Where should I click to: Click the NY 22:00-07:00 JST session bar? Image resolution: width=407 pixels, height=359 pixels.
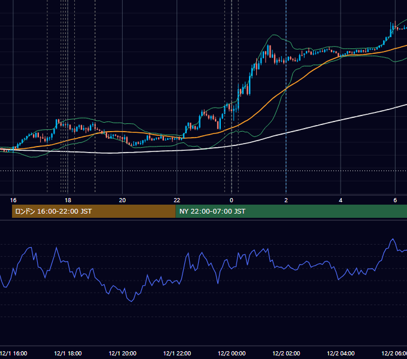[x=291, y=211]
